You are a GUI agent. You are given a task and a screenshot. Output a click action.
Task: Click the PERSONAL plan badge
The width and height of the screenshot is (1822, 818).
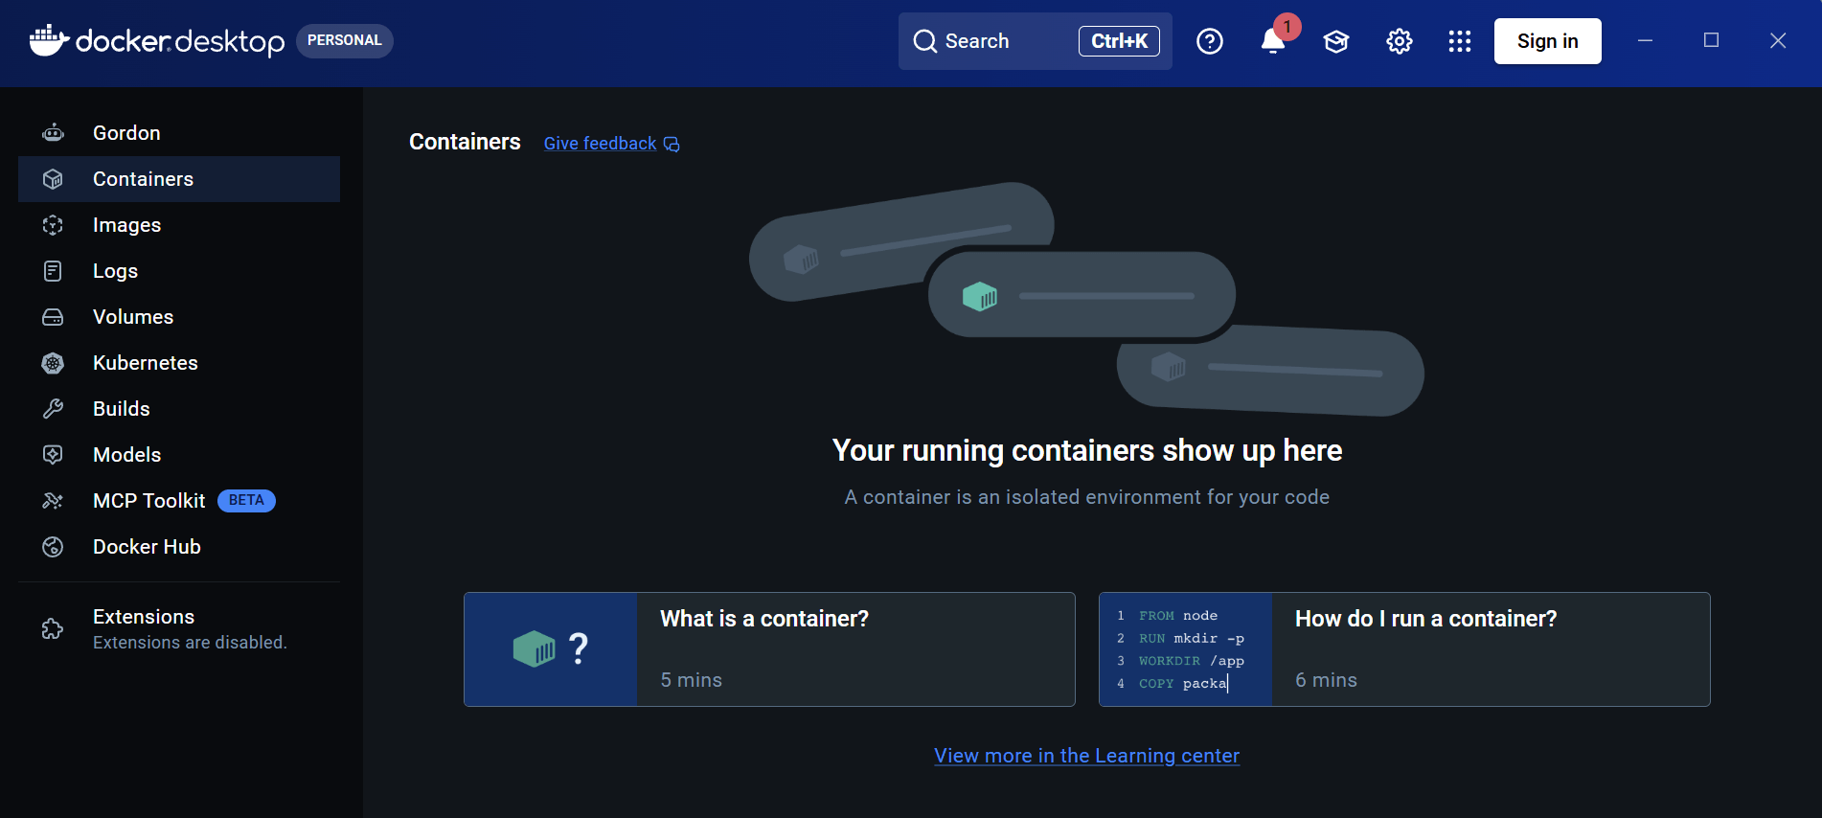345,41
